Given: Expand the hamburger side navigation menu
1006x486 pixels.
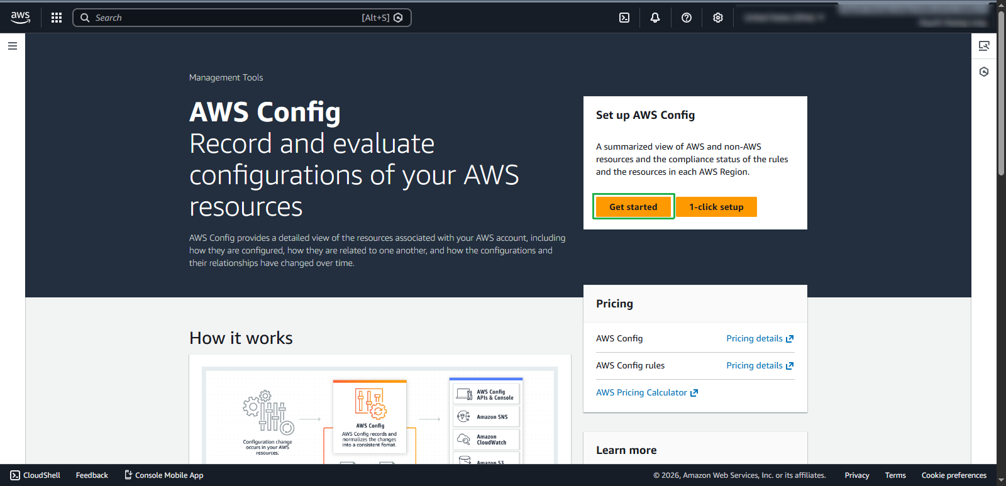Looking at the screenshot, I should [13, 46].
